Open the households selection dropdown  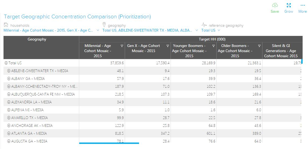pos(98,30)
